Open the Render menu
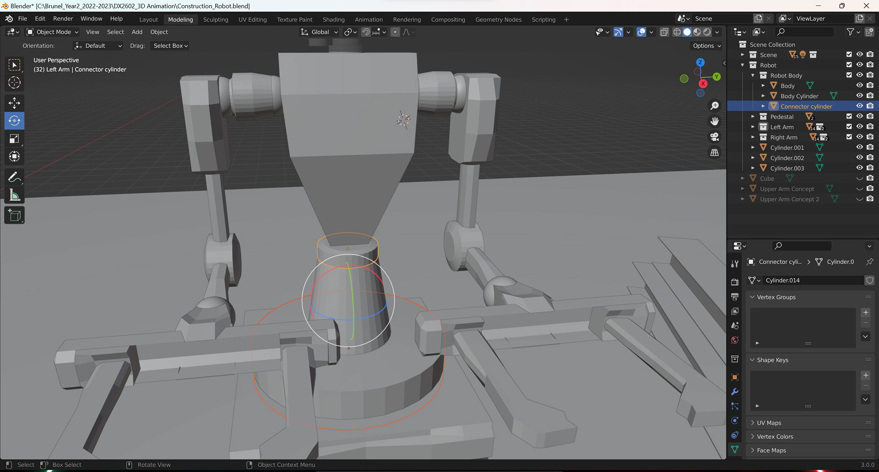Viewport: 879px width, 472px height. pyautogui.click(x=63, y=19)
